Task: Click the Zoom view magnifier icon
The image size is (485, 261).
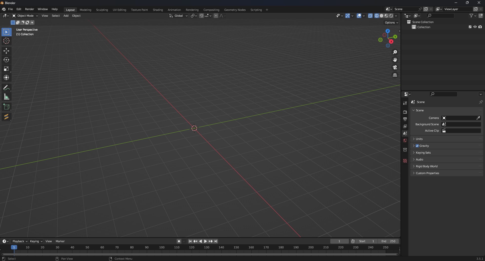Action: [x=395, y=52]
